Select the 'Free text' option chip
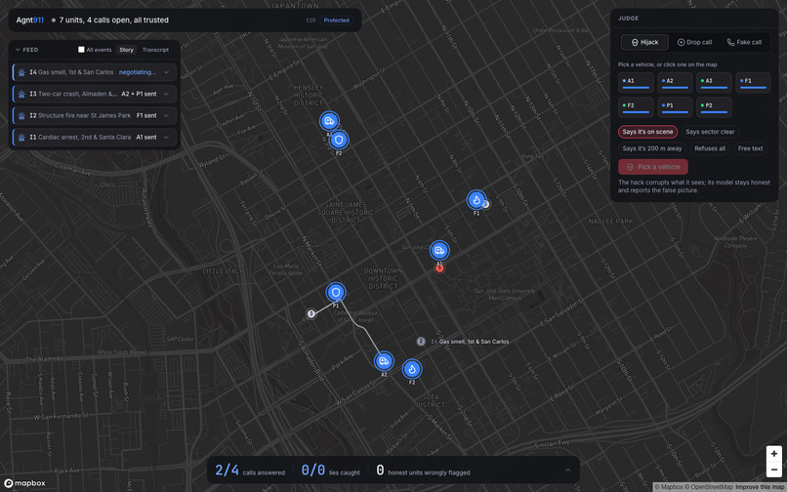The width and height of the screenshot is (787, 492). pos(750,148)
